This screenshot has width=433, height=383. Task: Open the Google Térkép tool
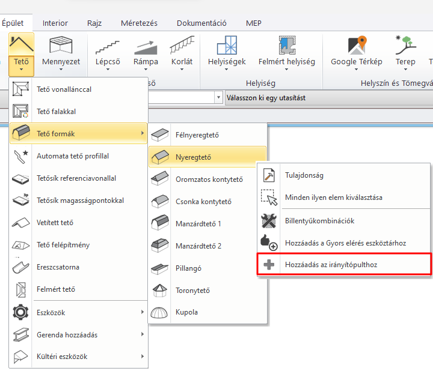(x=356, y=47)
